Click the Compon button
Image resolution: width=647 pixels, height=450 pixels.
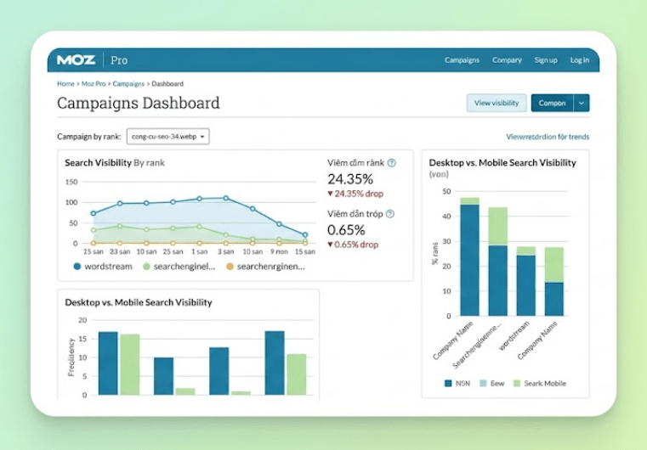552,103
